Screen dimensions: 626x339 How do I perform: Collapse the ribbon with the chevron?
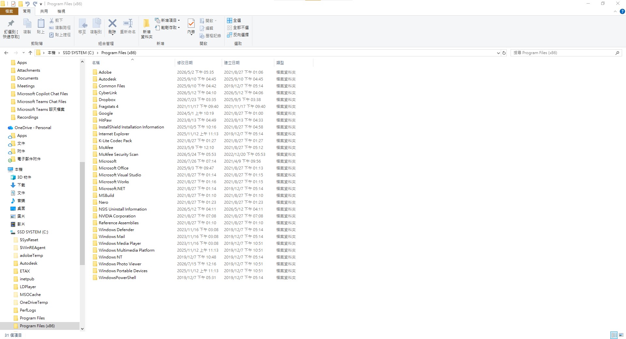coord(615,11)
